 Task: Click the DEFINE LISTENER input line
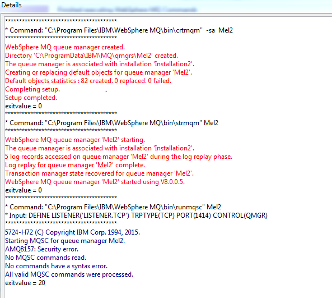[x=137, y=216]
